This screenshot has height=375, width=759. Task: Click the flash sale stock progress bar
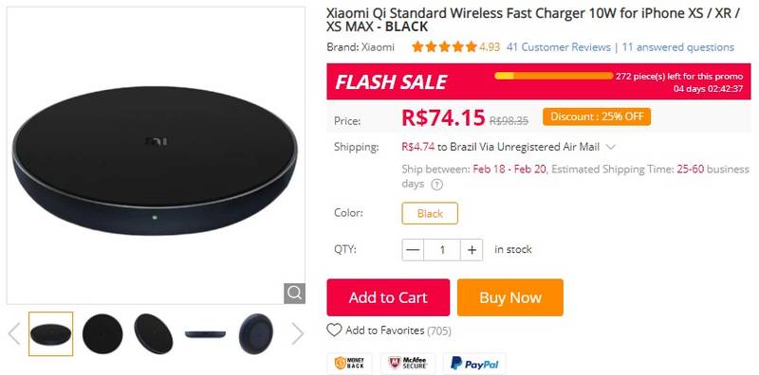pos(554,76)
